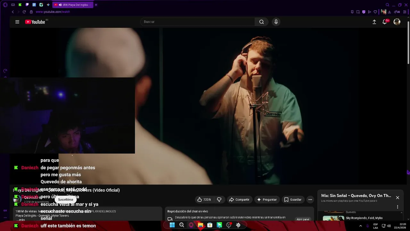Open Opera AI assistant button

pos(397,12)
